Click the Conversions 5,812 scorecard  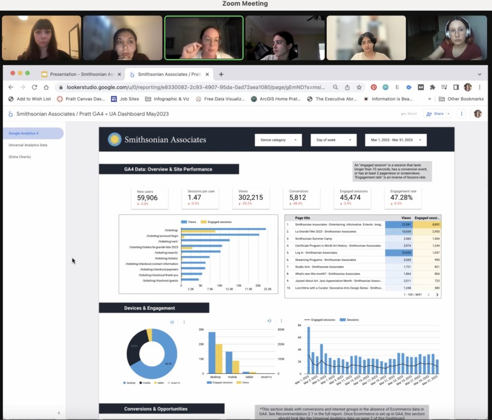302,198
